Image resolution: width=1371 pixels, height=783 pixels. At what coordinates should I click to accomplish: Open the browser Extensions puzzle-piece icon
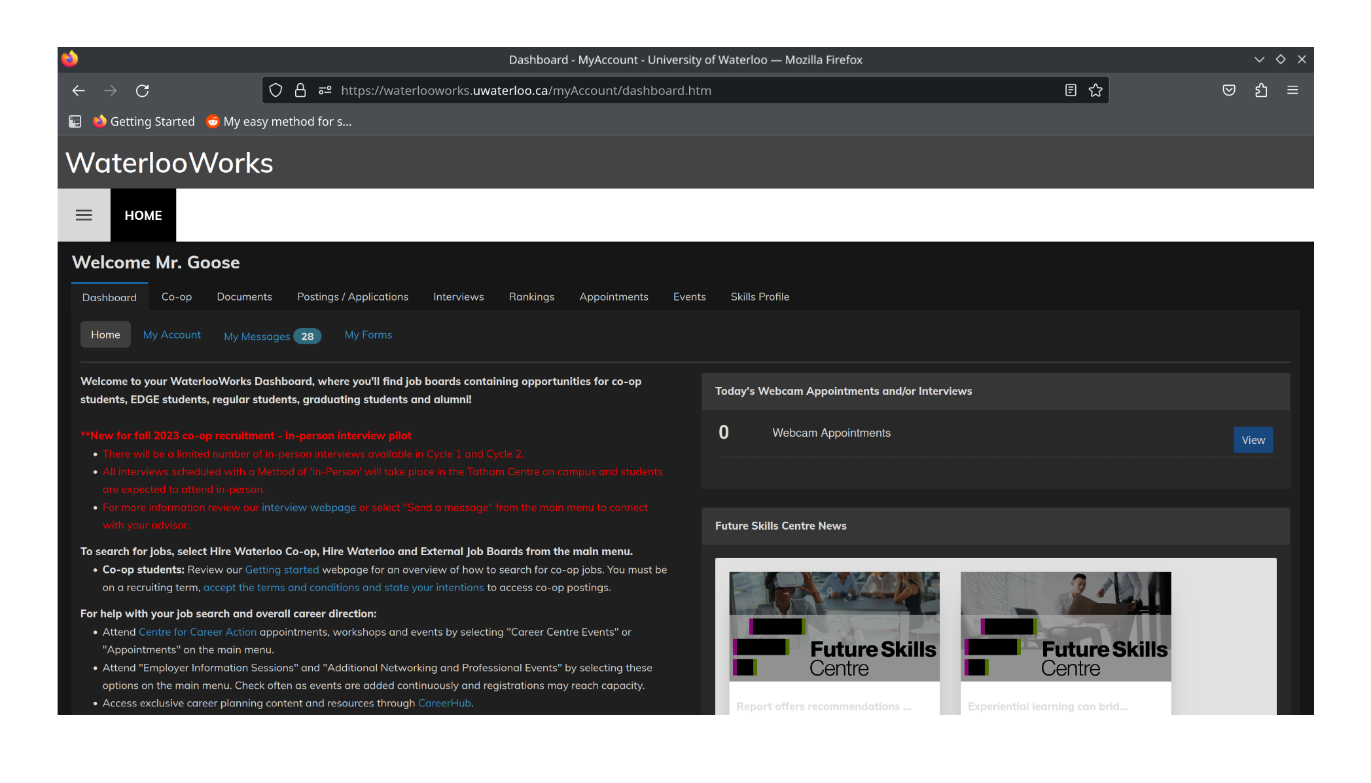coord(1262,90)
